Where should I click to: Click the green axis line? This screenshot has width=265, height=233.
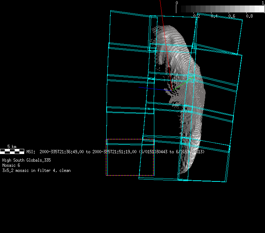pos(178,86)
